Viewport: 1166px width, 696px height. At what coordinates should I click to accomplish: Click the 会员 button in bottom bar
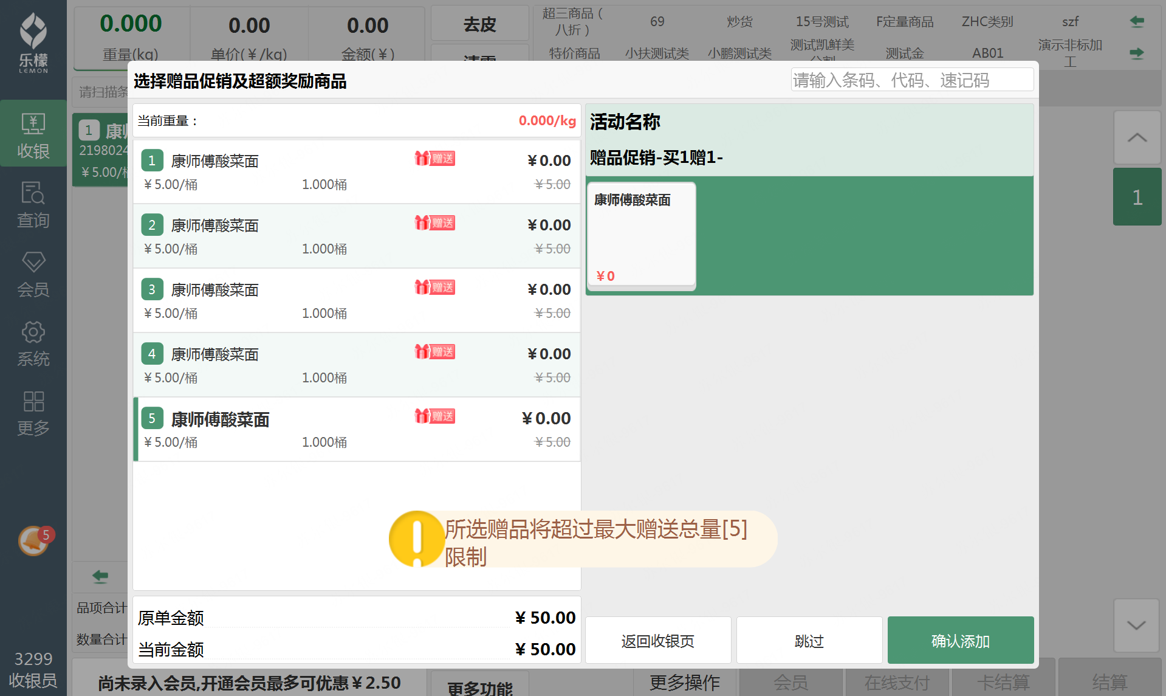(x=791, y=683)
